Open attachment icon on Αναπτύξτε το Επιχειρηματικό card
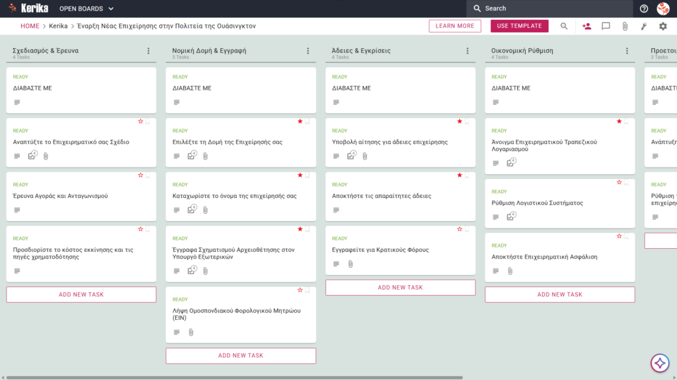Viewport: 677px width, 380px height. tap(46, 156)
